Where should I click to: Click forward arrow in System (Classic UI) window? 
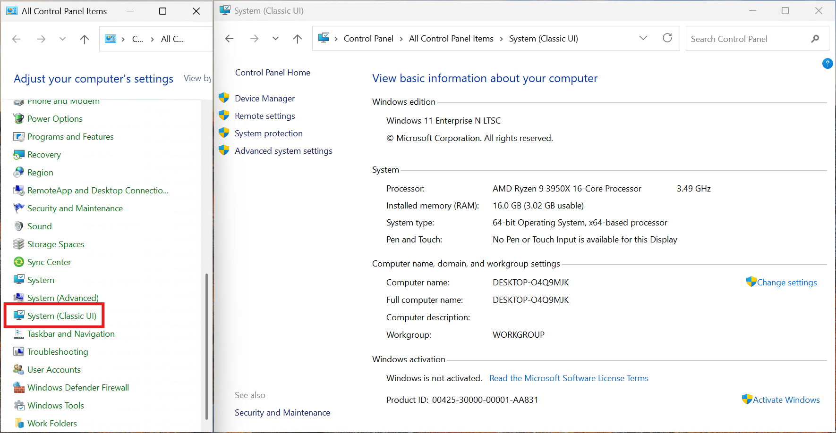click(x=254, y=39)
